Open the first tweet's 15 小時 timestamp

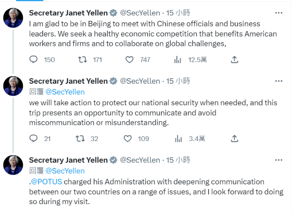point(178,12)
